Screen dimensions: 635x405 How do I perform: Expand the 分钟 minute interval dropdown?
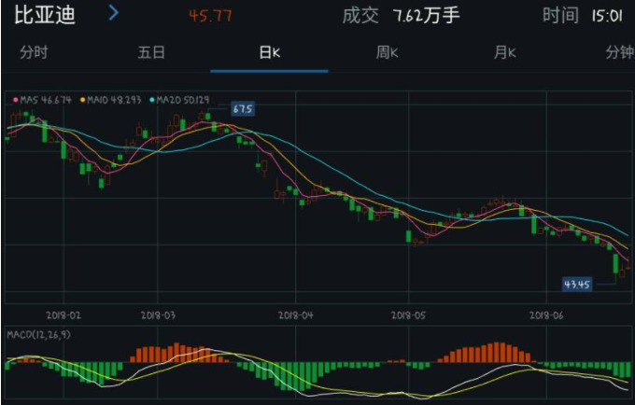coord(619,52)
